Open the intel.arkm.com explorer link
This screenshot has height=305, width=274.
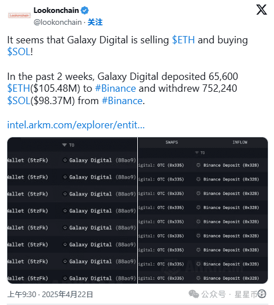[x=76, y=125]
